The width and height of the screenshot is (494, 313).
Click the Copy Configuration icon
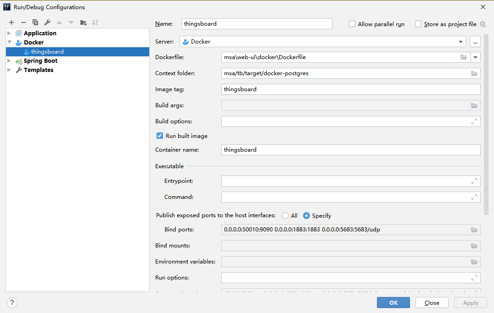click(x=35, y=22)
